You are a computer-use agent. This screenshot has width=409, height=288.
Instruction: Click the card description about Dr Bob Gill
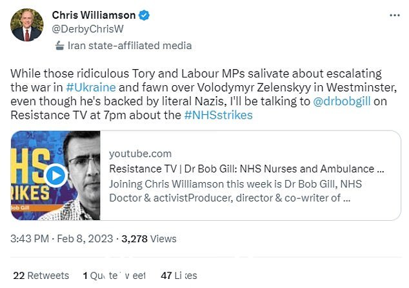point(235,191)
